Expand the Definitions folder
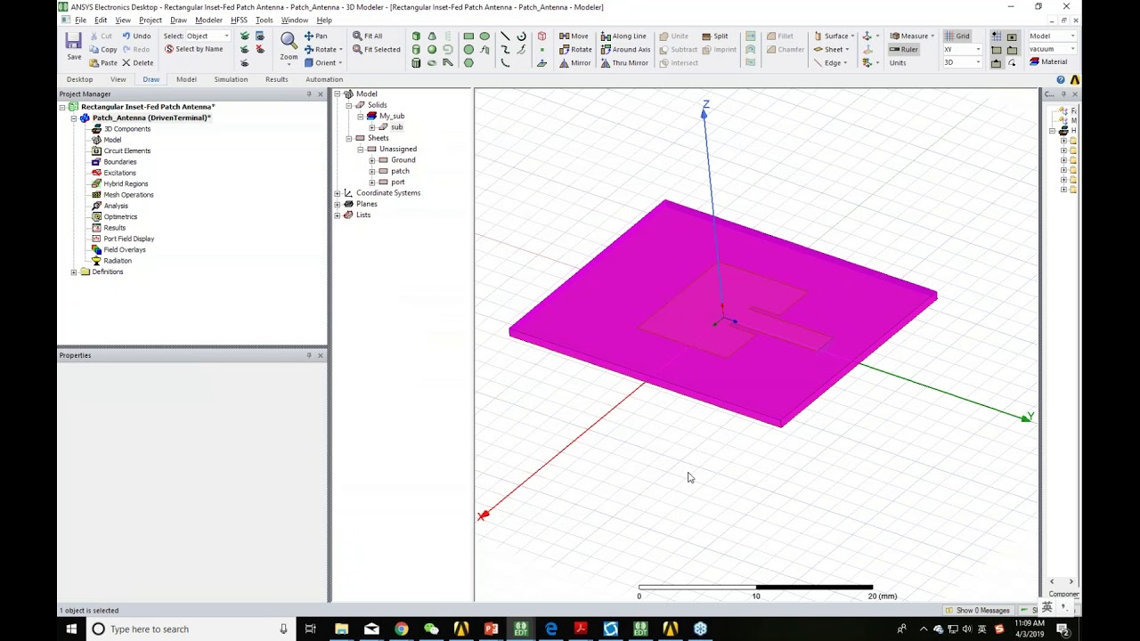 [73, 272]
